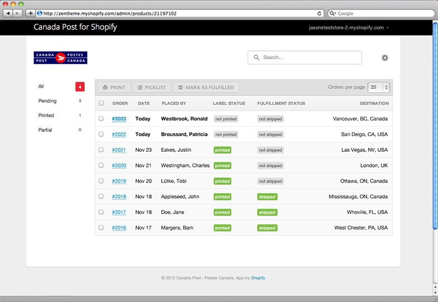Go forward with browser forward arrow
438x302 pixels.
pyautogui.click(x=17, y=13)
